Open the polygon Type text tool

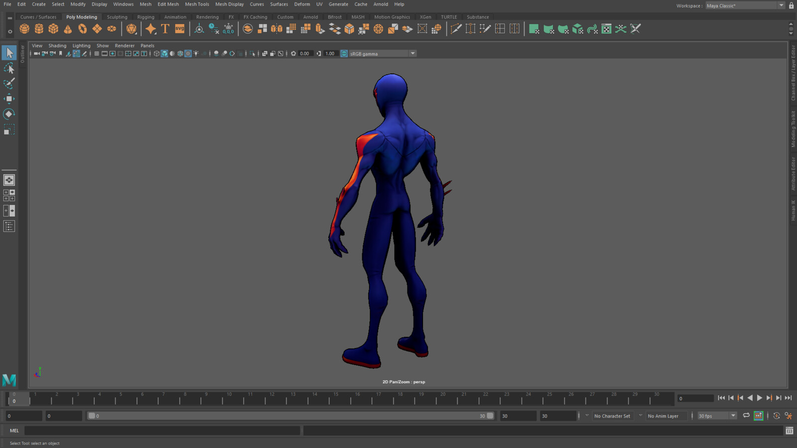[165, 29]
